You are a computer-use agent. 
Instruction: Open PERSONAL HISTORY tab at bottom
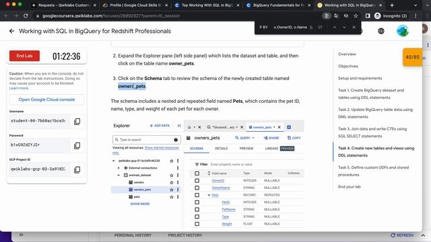133,235
